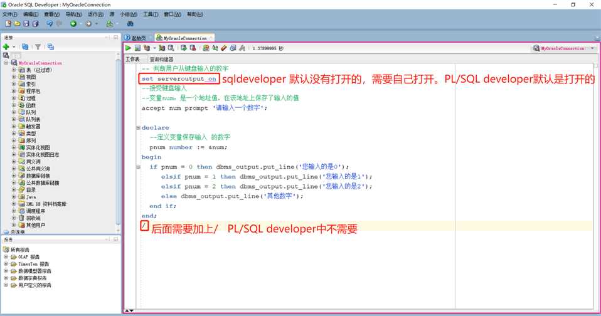The height and width of the screenshot is (316, 601).
Task: Click the Clear eraser icon in worksheet toolbar
Action: (224, 48)
